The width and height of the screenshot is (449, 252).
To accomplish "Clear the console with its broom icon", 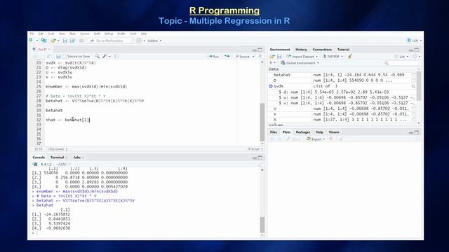I will coord(260,164).
